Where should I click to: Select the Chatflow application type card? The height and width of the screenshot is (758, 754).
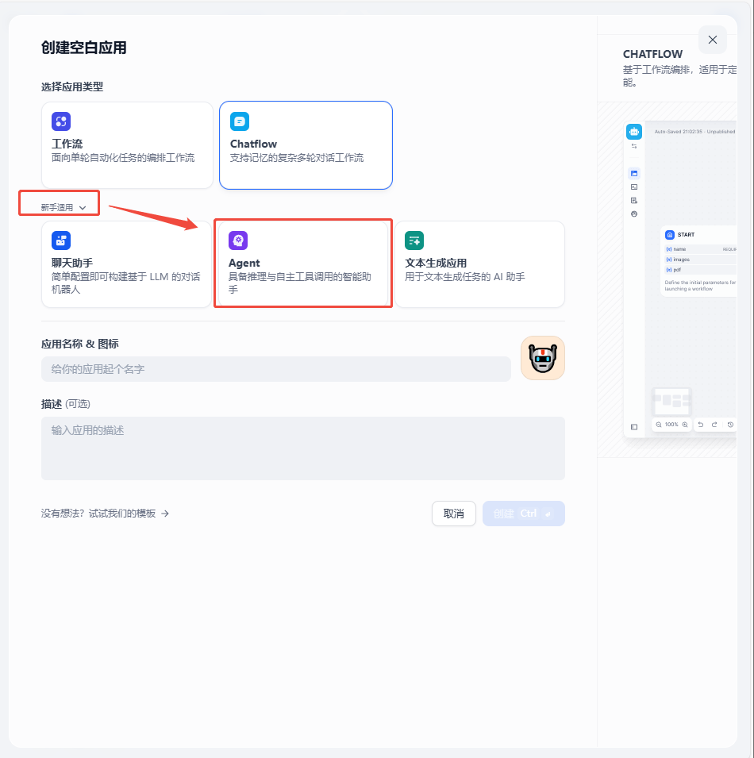306,145
